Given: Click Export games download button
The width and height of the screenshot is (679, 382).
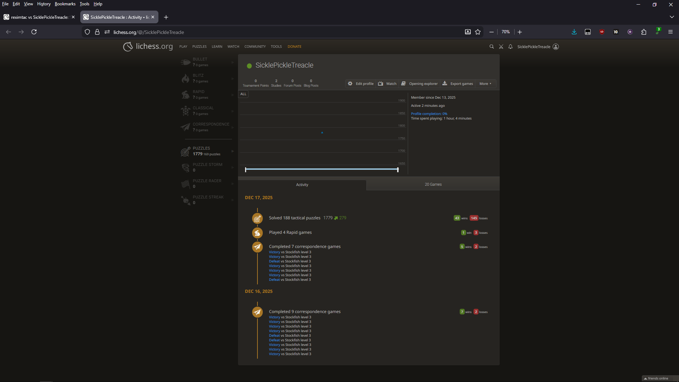Looking at the screenshot, I should click(x=458, y=84).
